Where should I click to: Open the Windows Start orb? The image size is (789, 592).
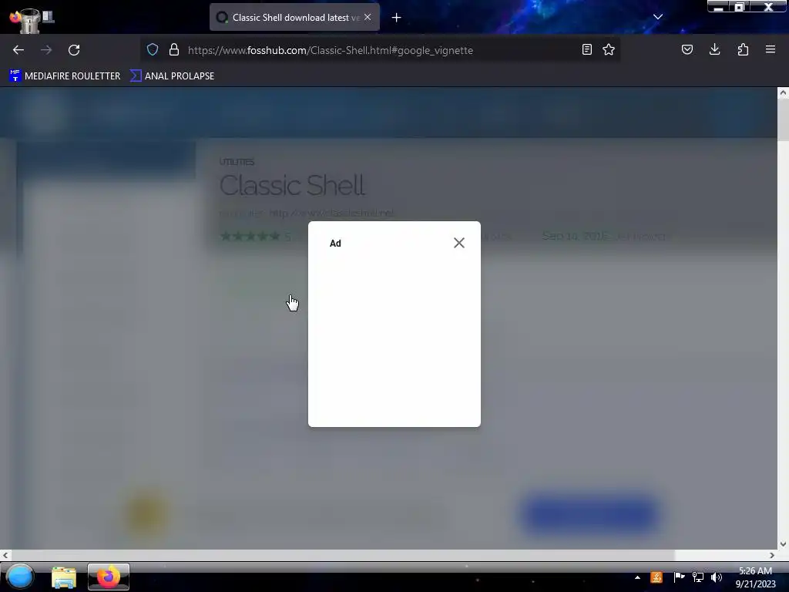[20, 577]
